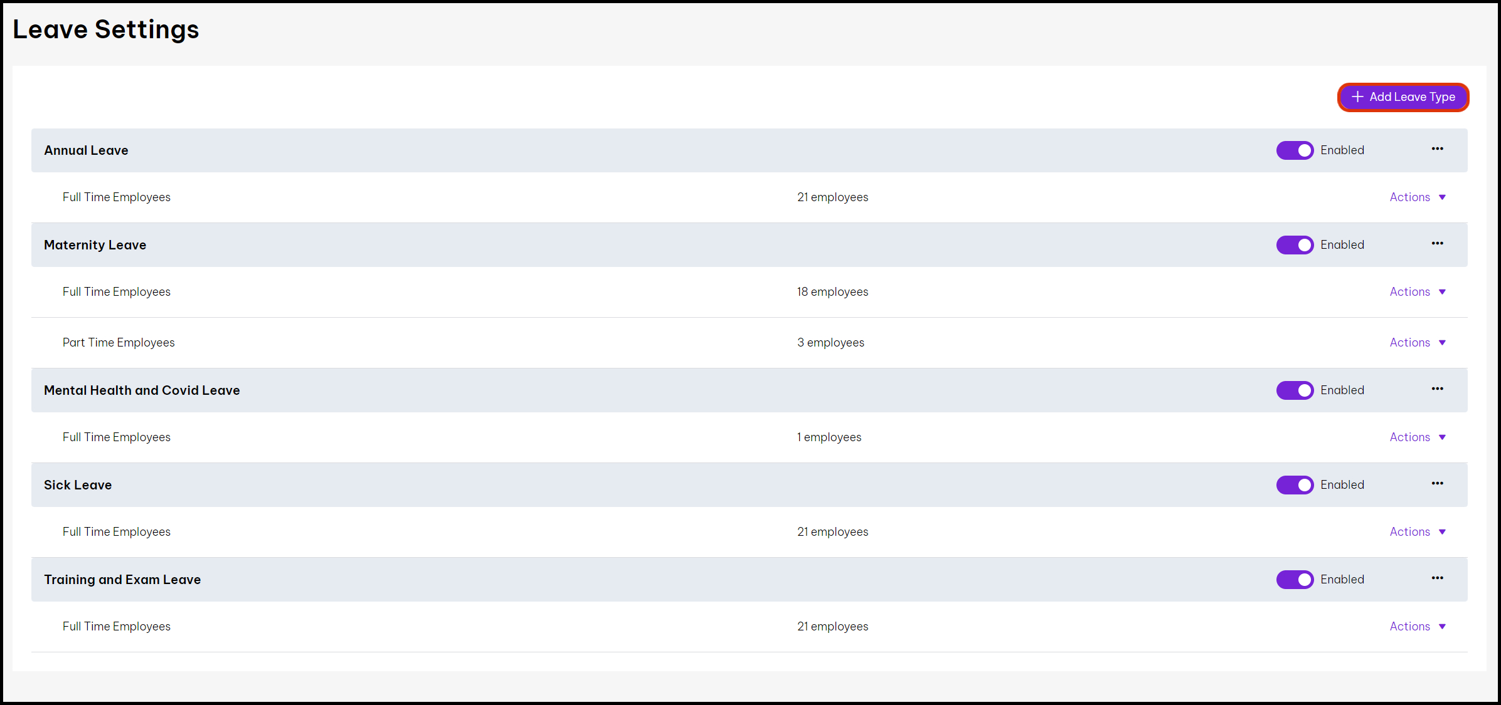
Task: Switch off the Sick Leave toggle
Action: click(x=1295, y=485)
